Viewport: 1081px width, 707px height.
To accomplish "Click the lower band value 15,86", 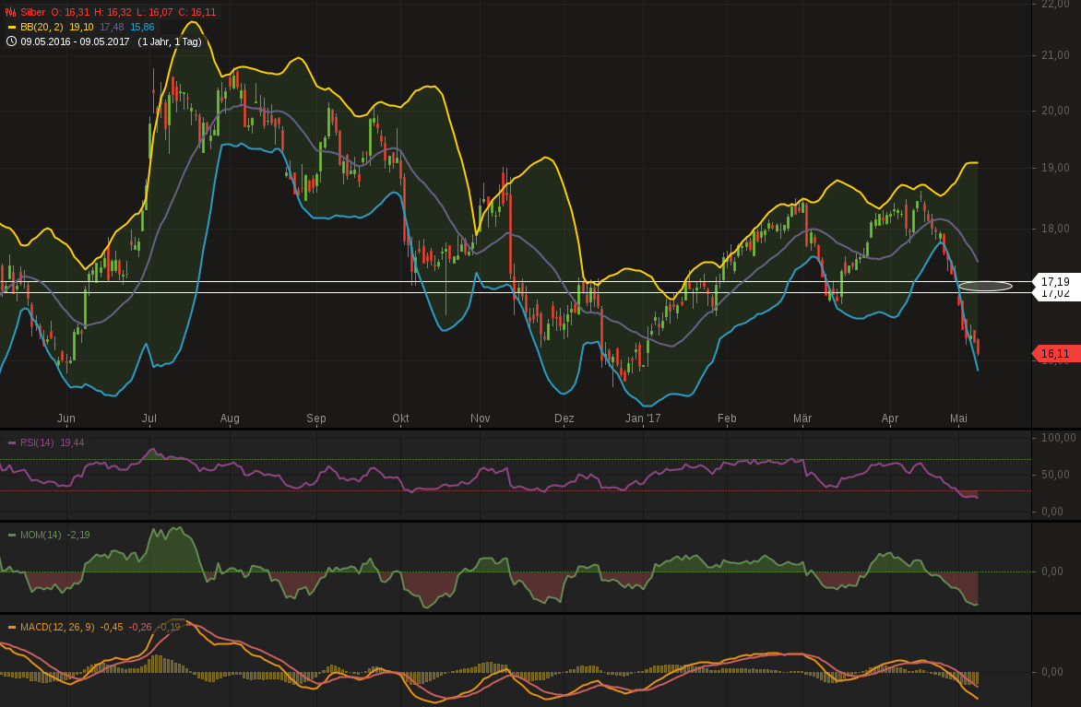I will 142,27.
